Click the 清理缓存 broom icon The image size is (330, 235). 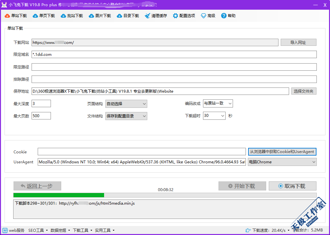[x=147, y=16]
